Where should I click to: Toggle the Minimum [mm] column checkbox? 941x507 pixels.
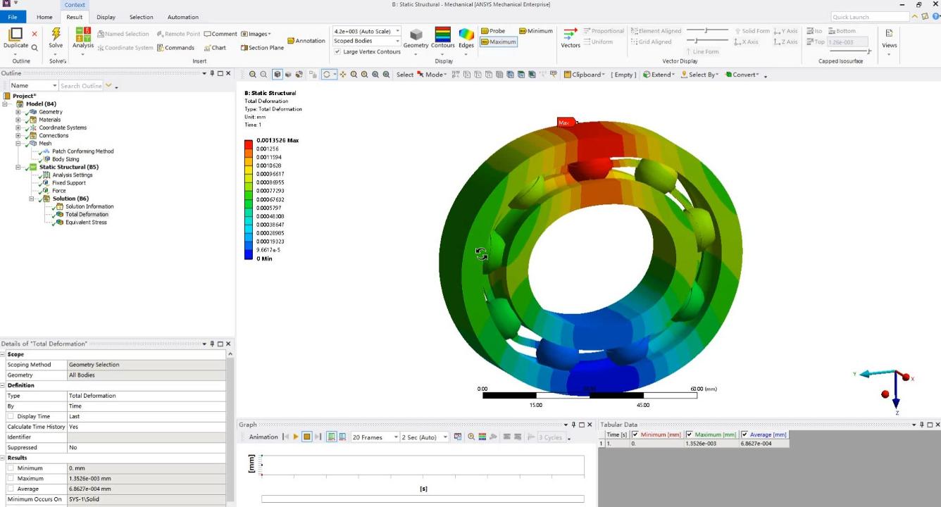click(635, 434)
